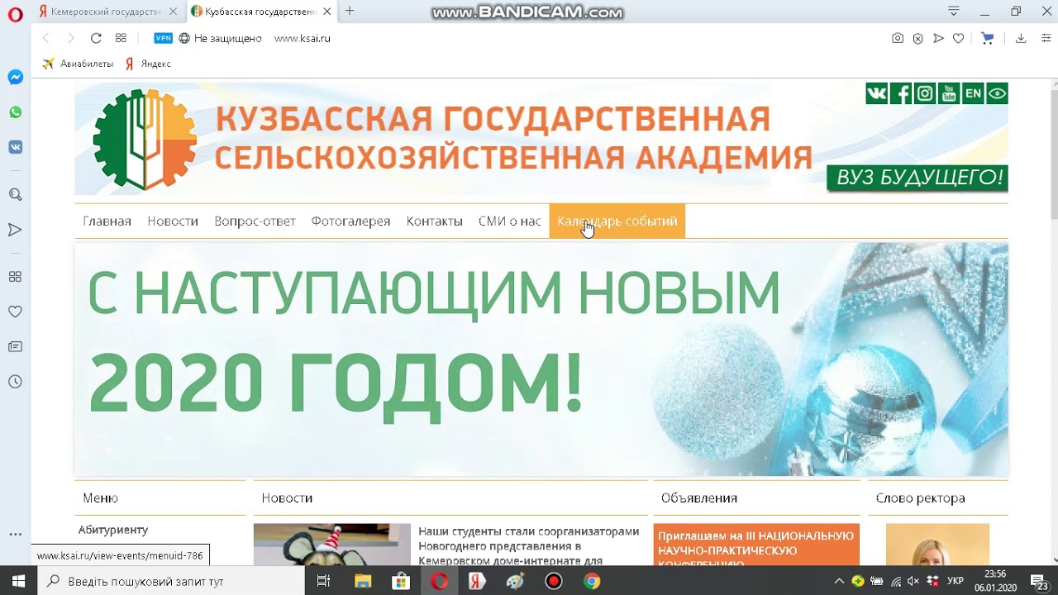Click the rector's photo thumbnail
Screen dimensions: 1058x595
click(x=937, y=545)
